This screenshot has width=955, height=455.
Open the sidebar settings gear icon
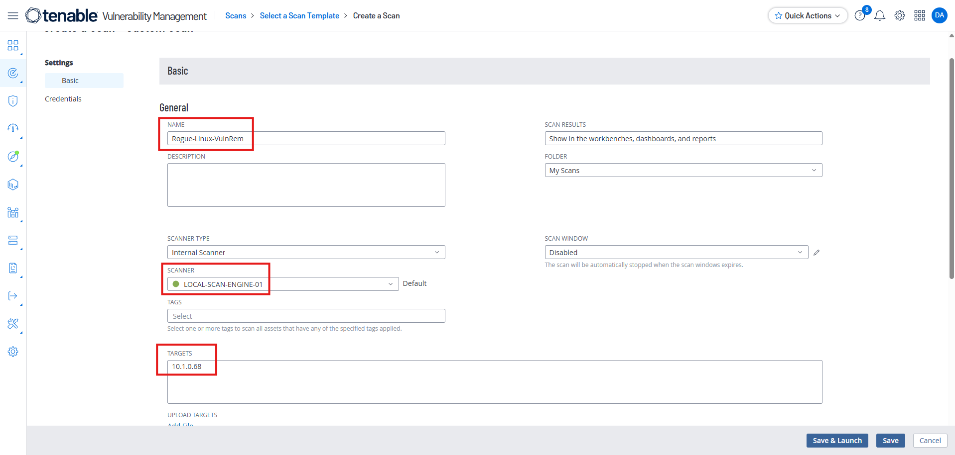coord(13,352)
